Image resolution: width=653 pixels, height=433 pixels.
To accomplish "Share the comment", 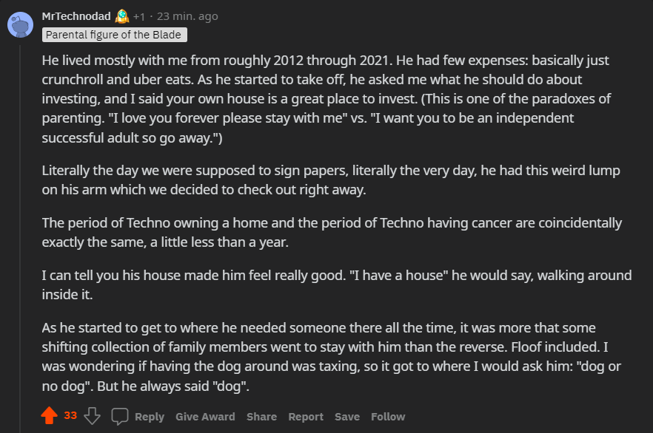I will click(261, 417).
